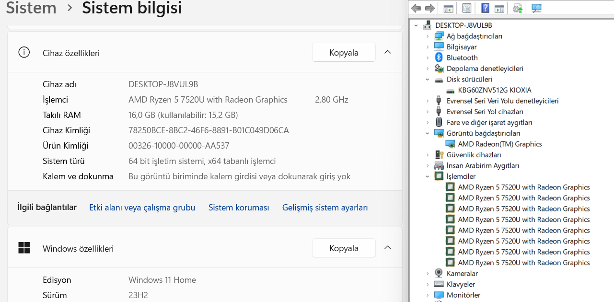Collapse the İşlemciler processor list
614x302 pixels.
428,176
